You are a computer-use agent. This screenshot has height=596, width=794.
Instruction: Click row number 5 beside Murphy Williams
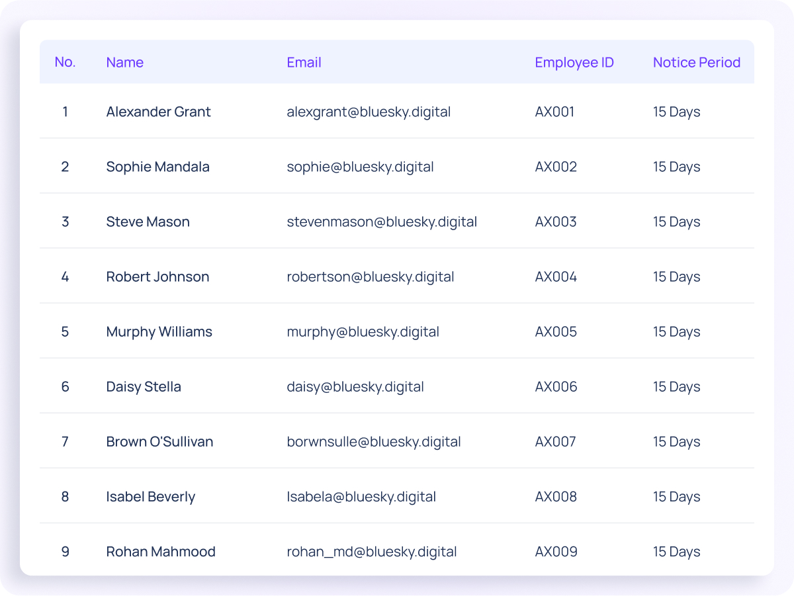click(65, 331)
